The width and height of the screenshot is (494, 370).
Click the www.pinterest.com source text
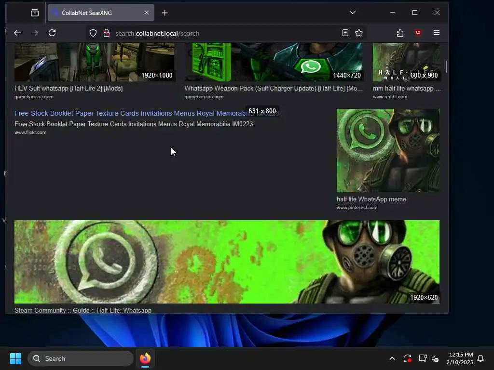coord(357,208)
